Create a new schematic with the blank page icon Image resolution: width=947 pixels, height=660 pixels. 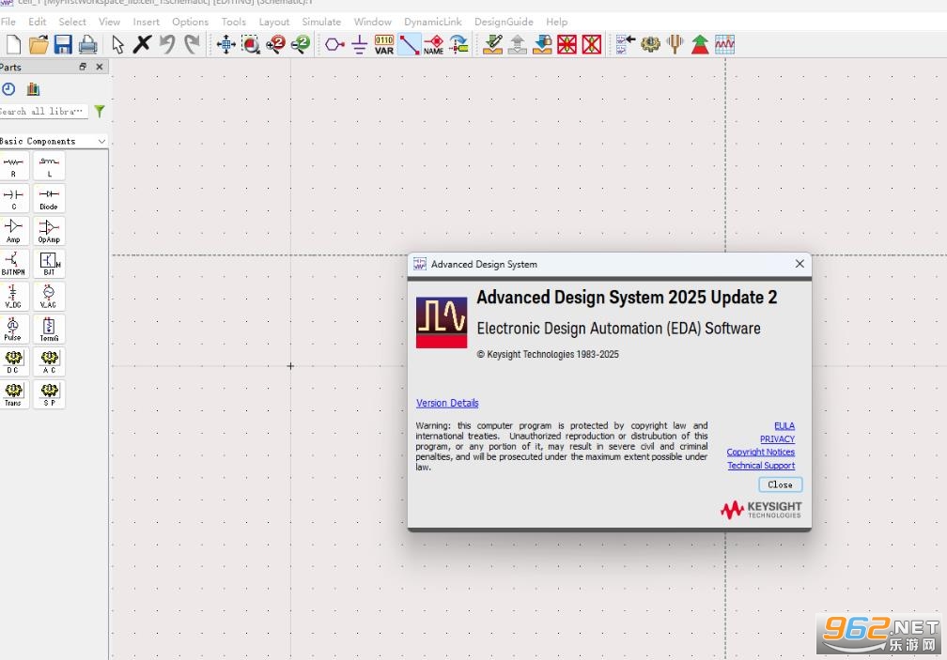point(13,45)
